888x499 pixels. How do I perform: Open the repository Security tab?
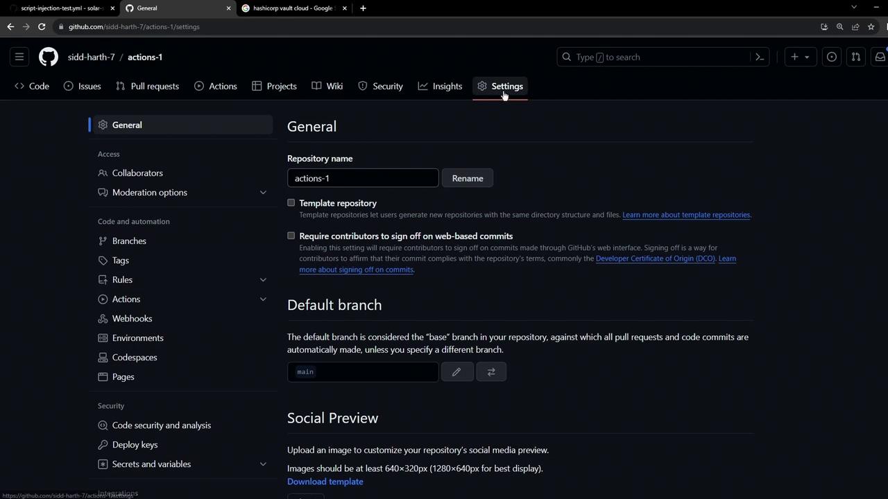(380, 86)
